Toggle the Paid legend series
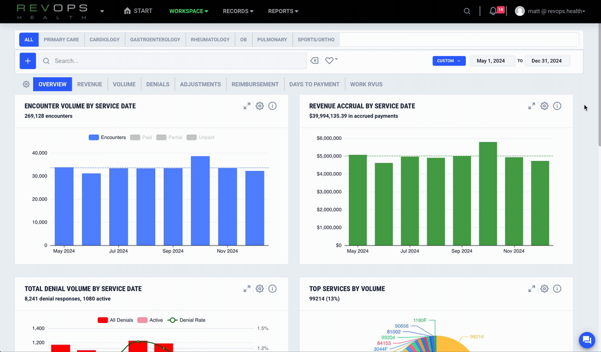The height and width of the screenshot is (352, 601). 141,137
